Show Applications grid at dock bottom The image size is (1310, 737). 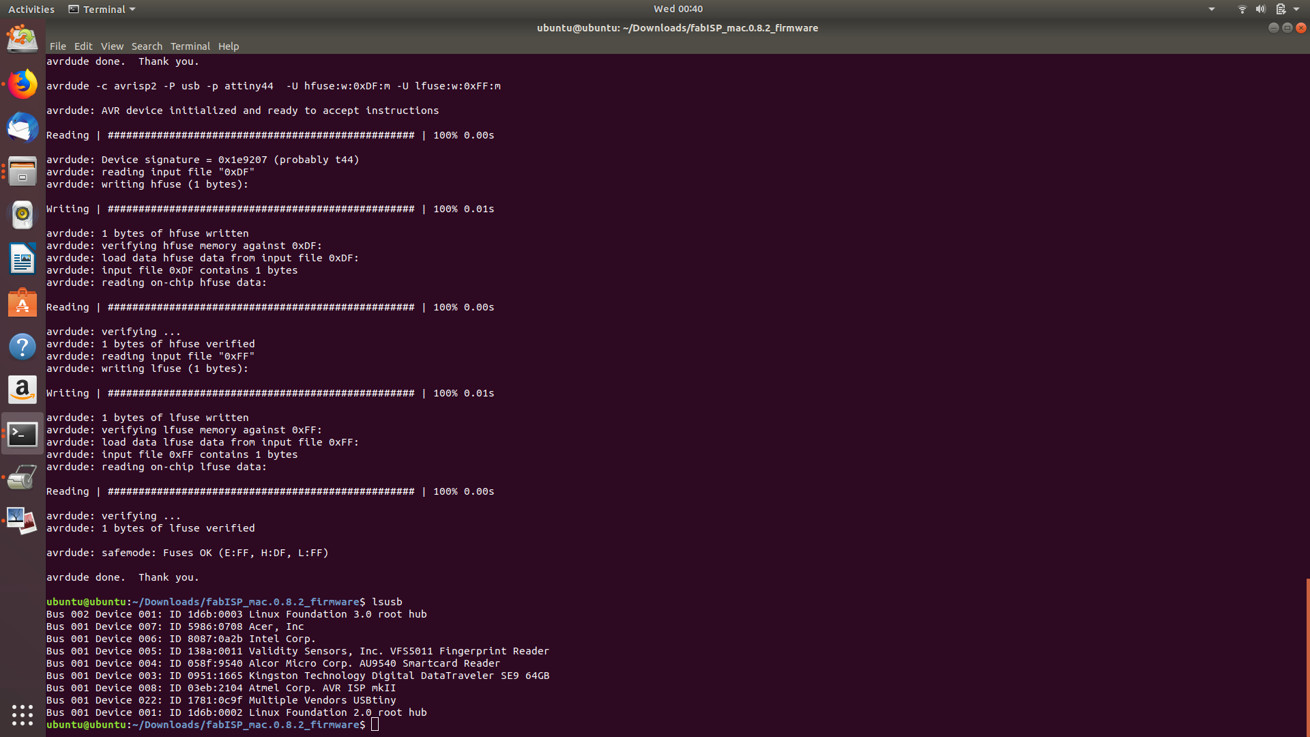pos(23,714)
